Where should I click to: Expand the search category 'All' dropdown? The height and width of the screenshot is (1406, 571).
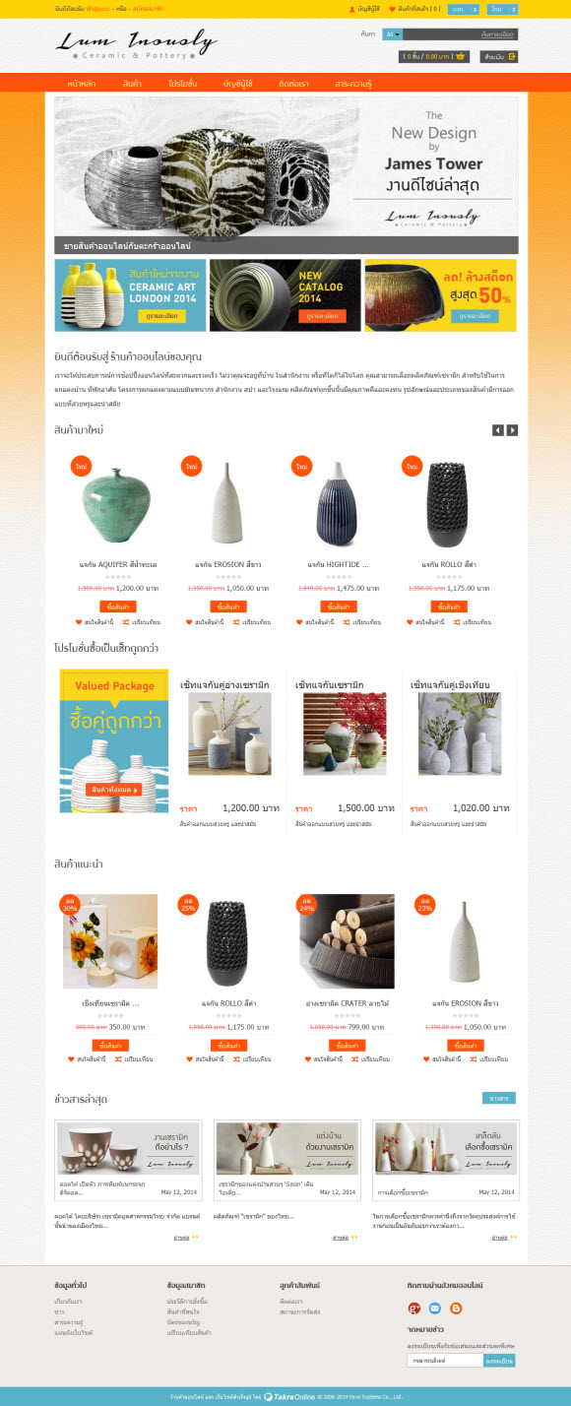tap(392, 34)
